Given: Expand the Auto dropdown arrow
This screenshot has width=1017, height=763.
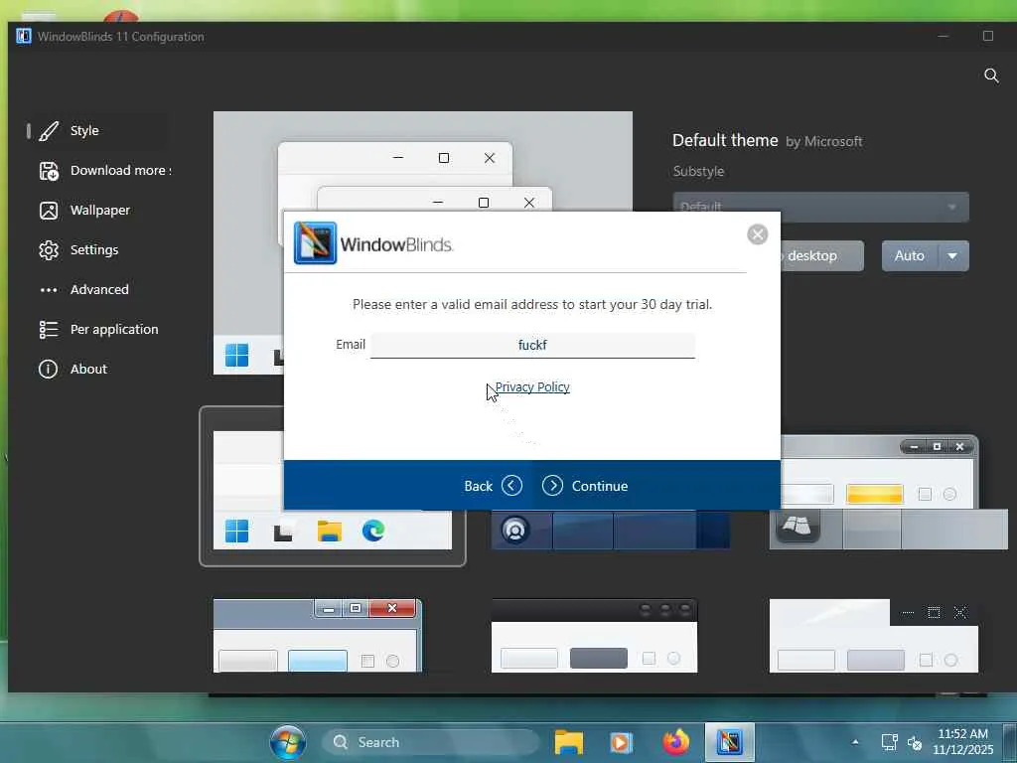Looking at the screenshot, I should click(x=952, y=255).
